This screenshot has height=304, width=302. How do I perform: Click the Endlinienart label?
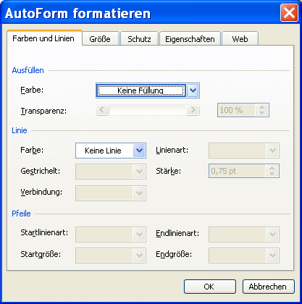177,233
